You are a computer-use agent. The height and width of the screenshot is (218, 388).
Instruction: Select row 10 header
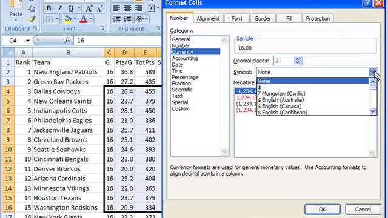[x=8, y=150]
